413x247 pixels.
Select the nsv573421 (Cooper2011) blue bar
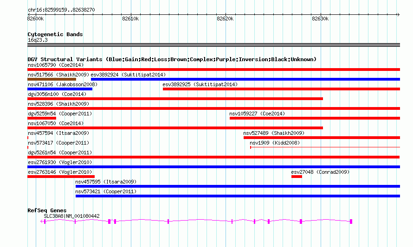[x=238, y=196]
